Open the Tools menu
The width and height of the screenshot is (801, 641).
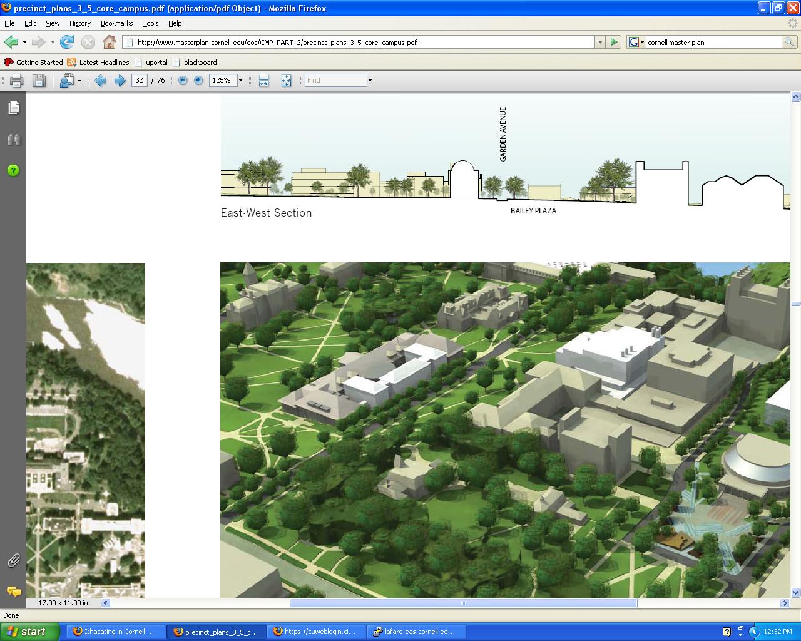click(x=151, y=23)
